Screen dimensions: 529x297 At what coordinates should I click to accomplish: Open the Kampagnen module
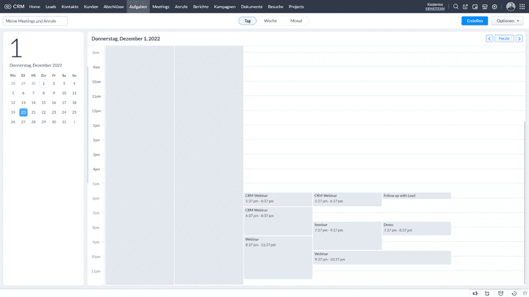[225, 7]
